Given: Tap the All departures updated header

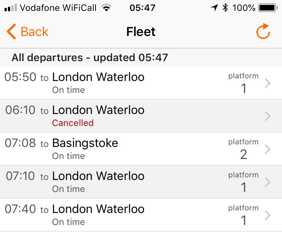Looking at the screenshot, I should point(89,58).
